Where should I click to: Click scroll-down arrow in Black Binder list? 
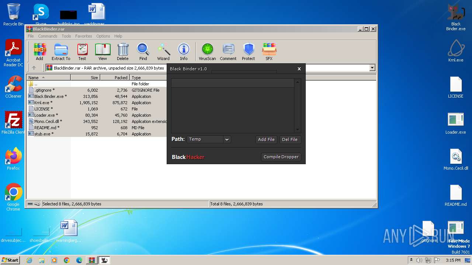pos(298,130)
